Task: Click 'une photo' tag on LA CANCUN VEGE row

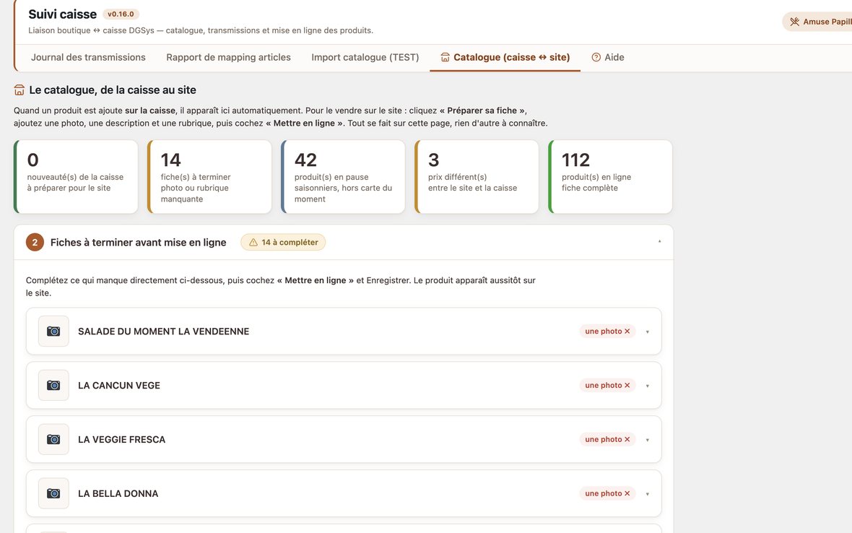Action: coord(607,385)
